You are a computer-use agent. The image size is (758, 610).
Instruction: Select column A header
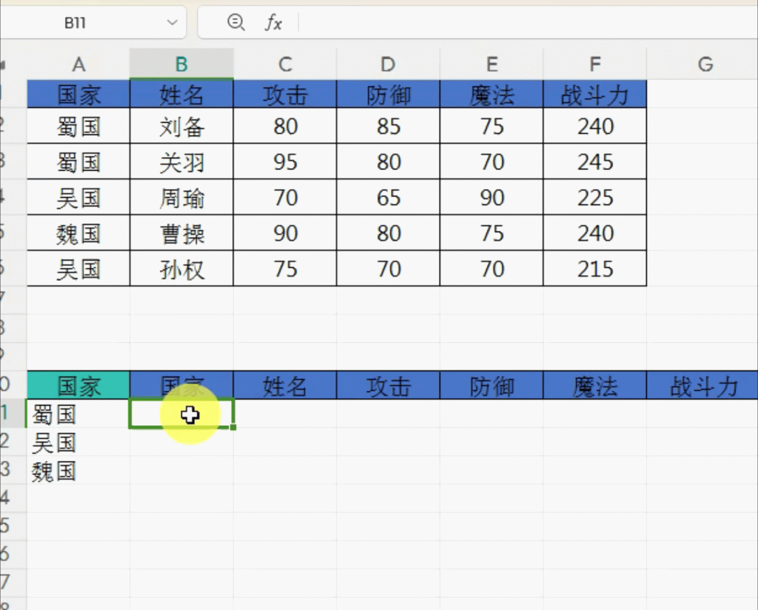[78, 64]
